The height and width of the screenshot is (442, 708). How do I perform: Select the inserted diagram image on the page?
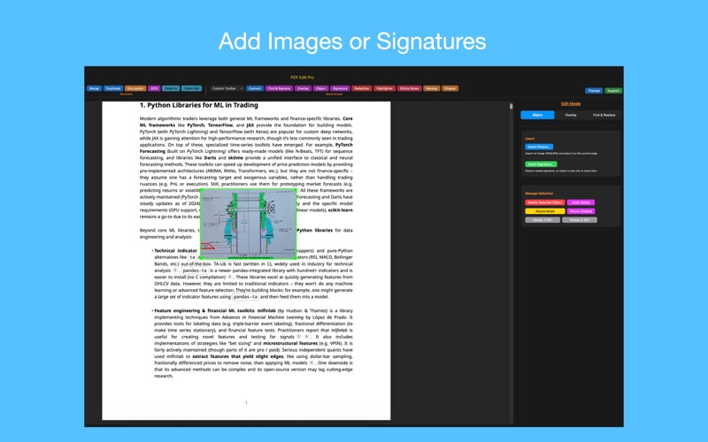click(249, 225)
